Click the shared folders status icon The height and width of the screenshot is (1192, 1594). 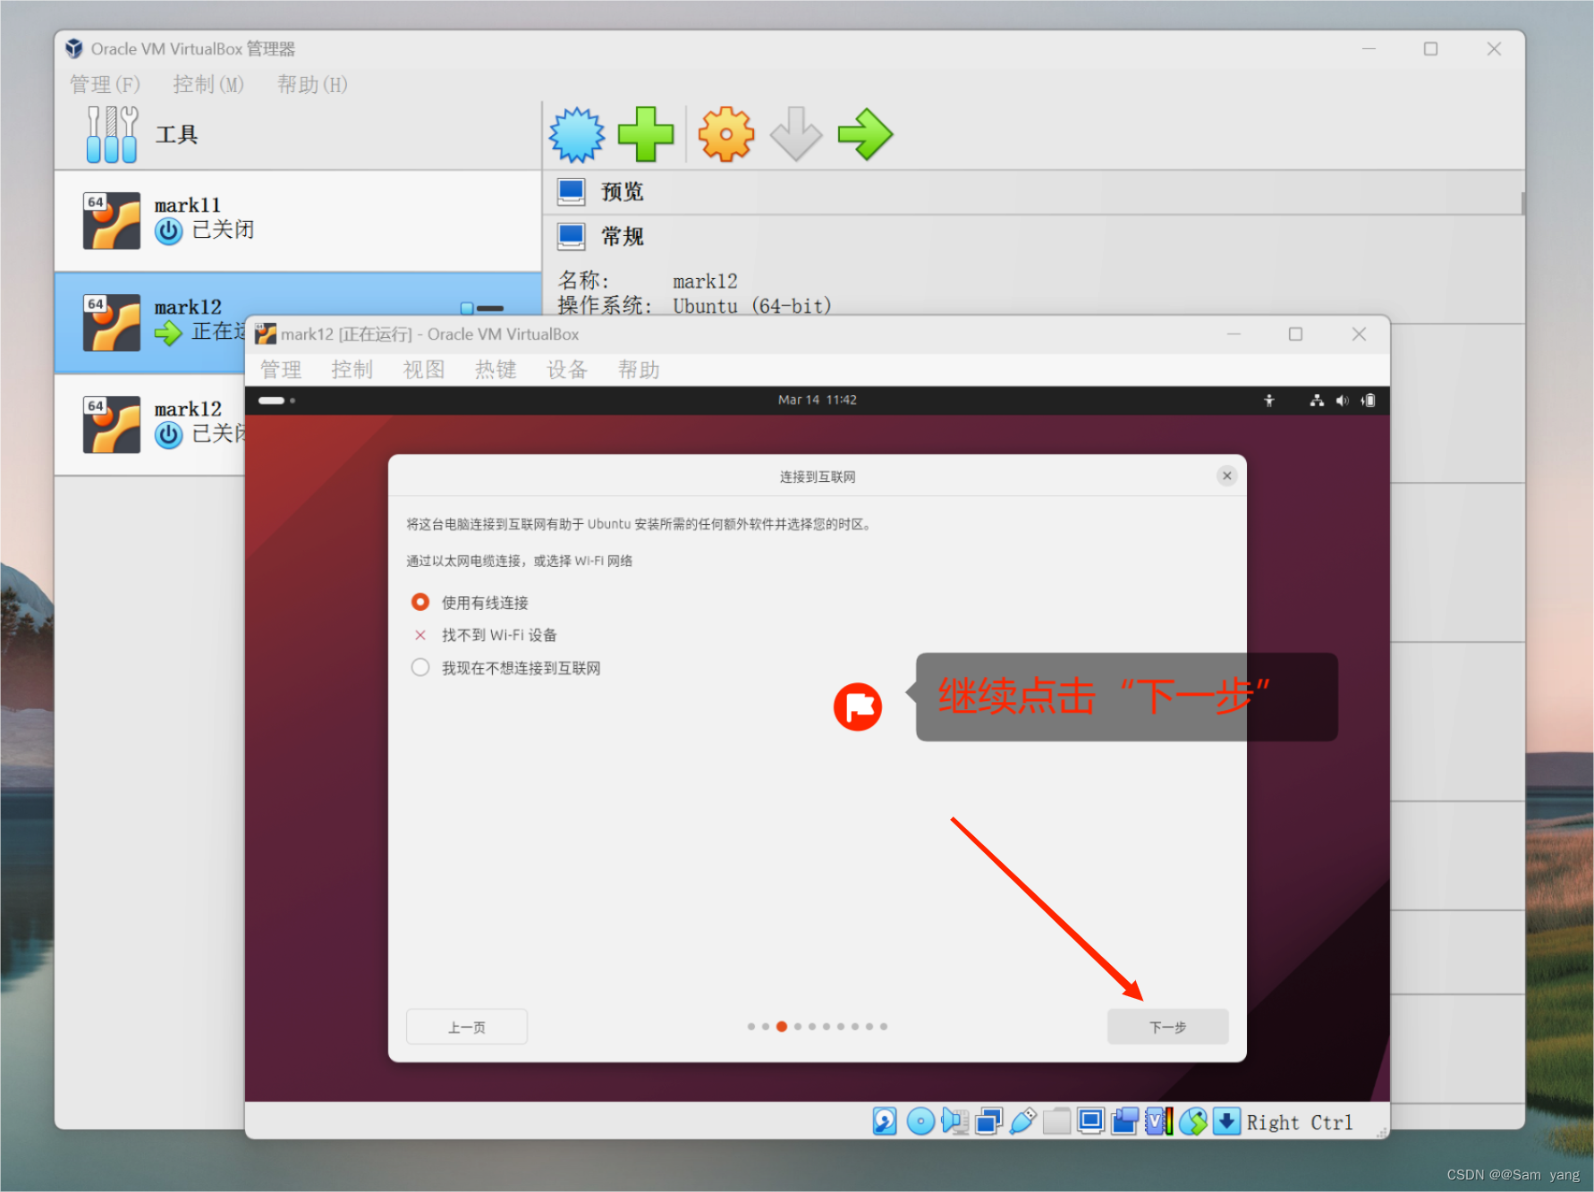1056,1120
